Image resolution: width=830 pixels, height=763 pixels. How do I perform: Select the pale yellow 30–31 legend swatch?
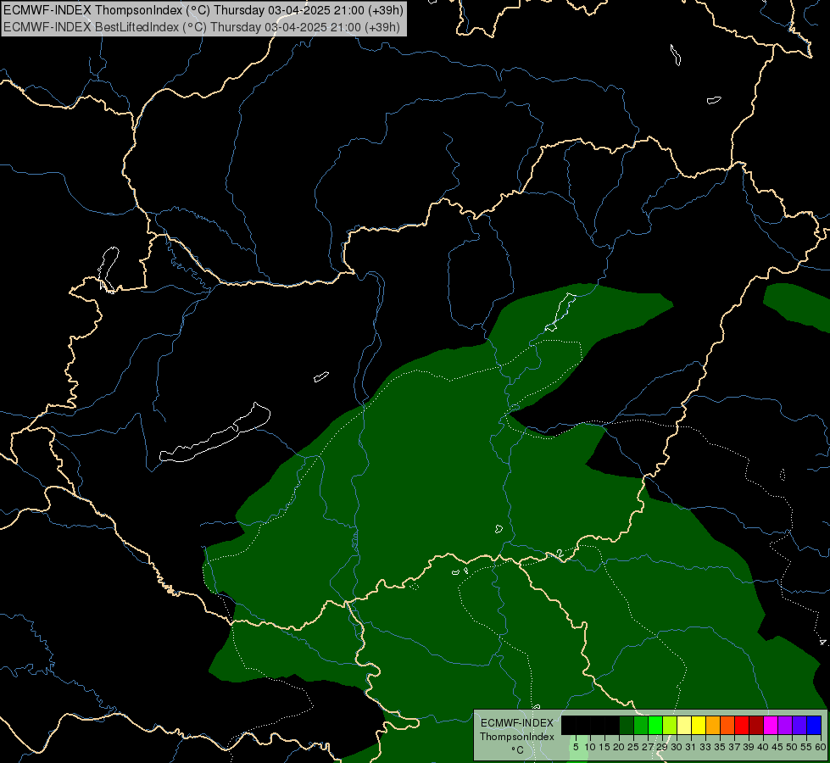pos(684,725)
